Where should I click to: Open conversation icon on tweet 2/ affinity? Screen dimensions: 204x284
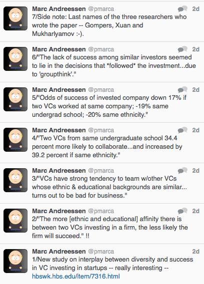[182, 211]
